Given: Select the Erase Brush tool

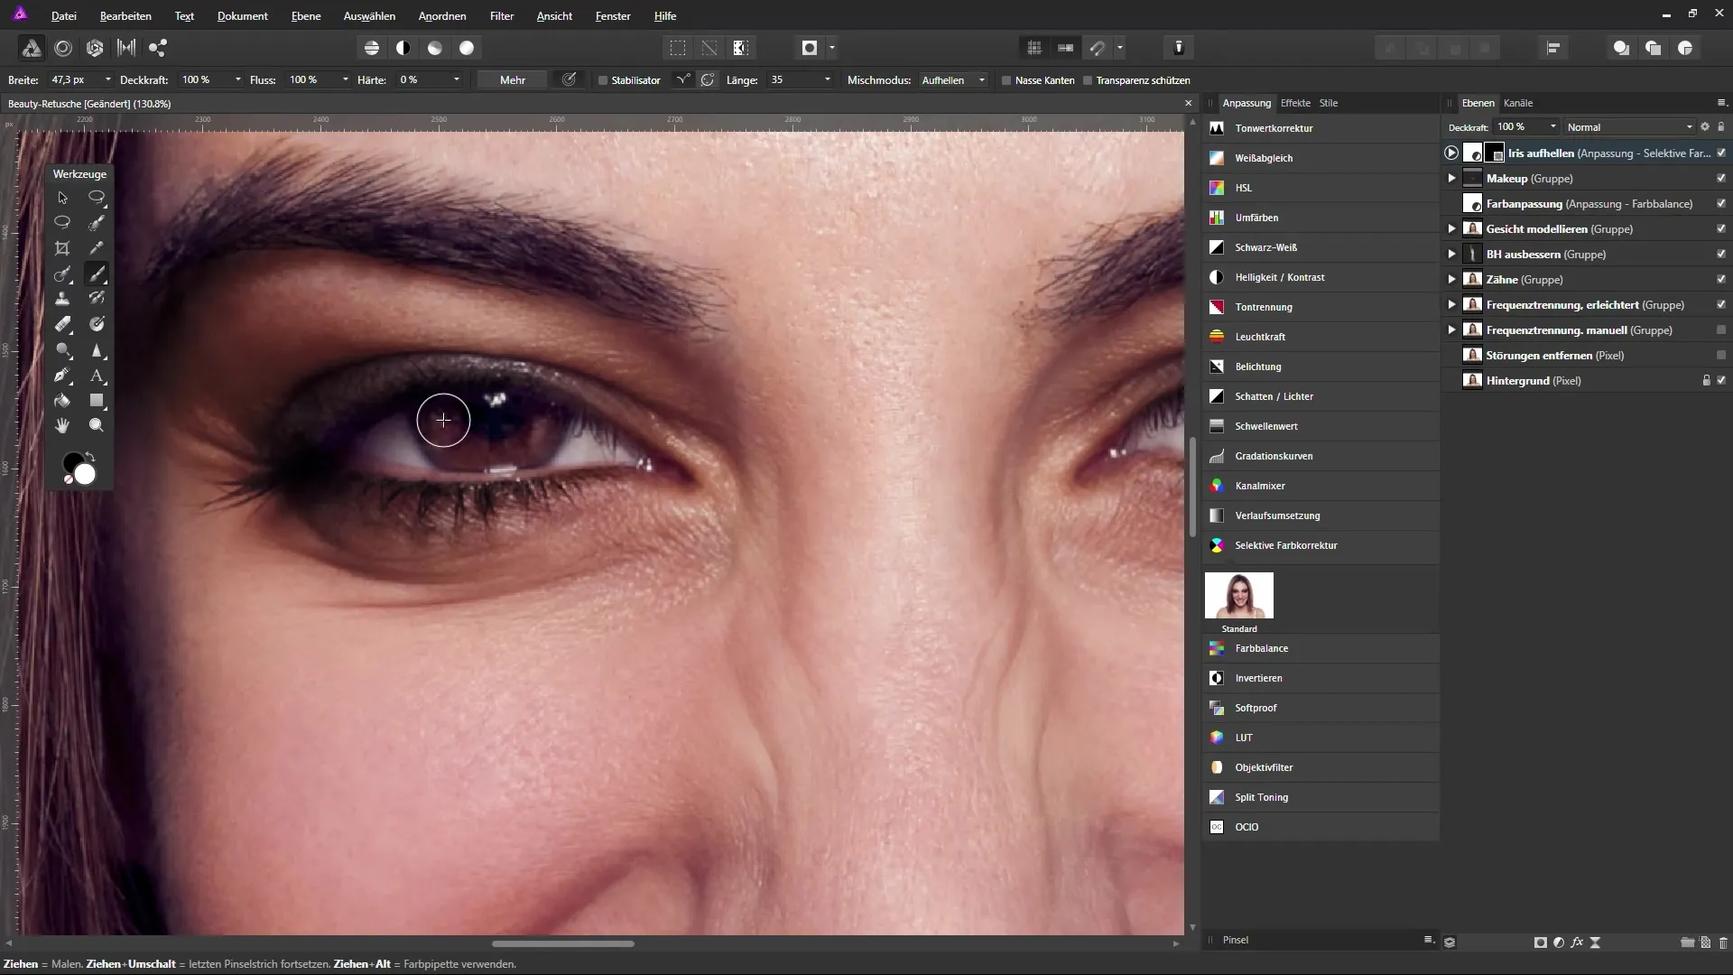Looking at the screenshot, I should [x=62, y=324].
